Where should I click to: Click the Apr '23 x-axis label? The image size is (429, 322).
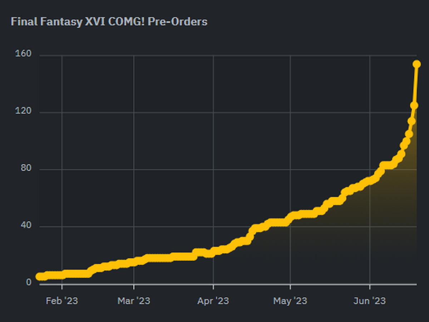[x=213, y=301]
